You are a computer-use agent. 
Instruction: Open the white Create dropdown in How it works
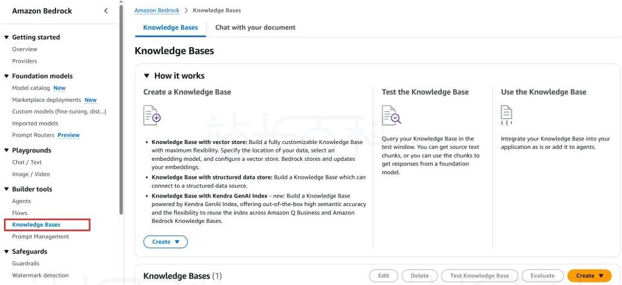[x=165, y=242]
